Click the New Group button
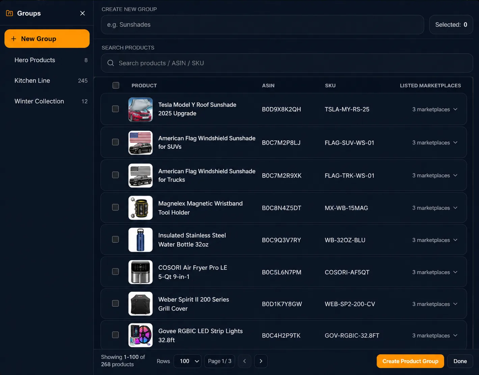Viewport: 479px width, 375px height. [x=47, y=39]
